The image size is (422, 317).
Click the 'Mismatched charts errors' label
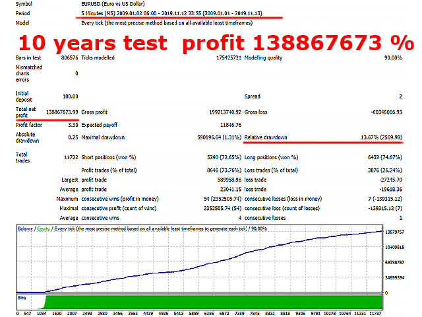29,73
